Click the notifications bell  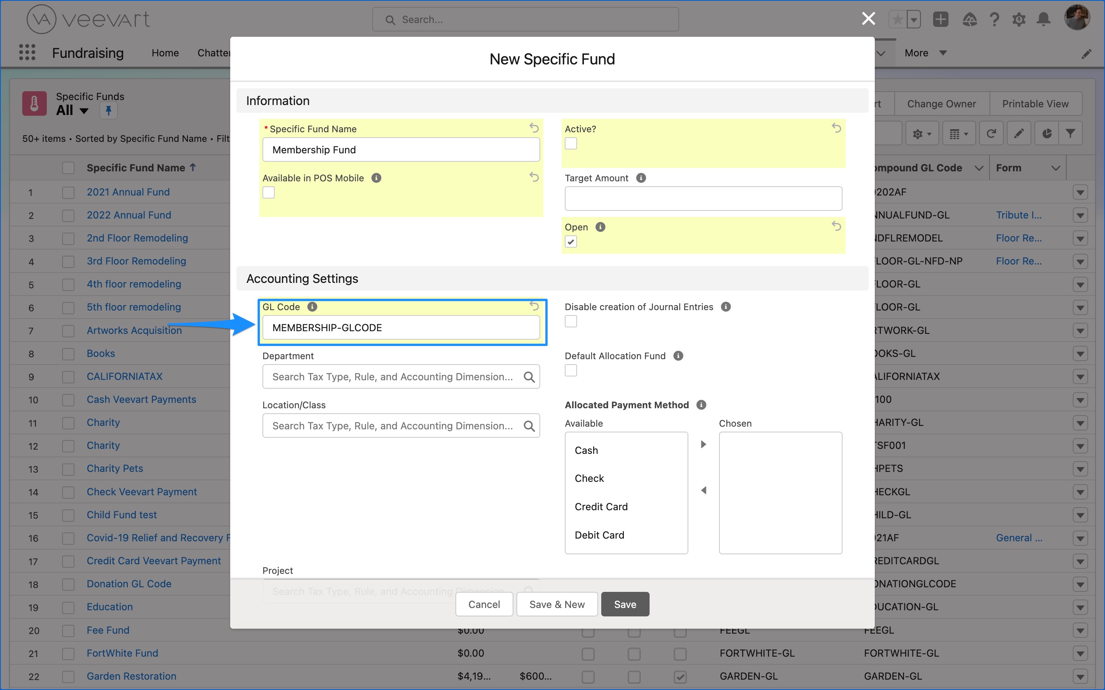pyautogui.click(x=1043, y=19)
